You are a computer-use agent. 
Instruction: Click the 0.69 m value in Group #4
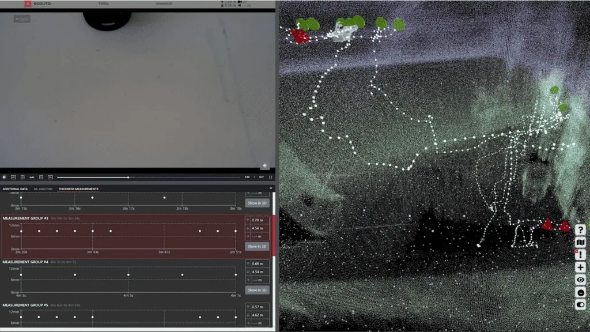tap(258, 264)
